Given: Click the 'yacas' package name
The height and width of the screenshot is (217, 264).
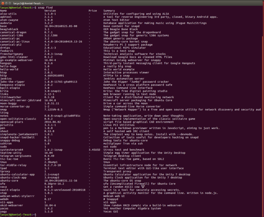Looking at the screenshot, I should [4, 208].
